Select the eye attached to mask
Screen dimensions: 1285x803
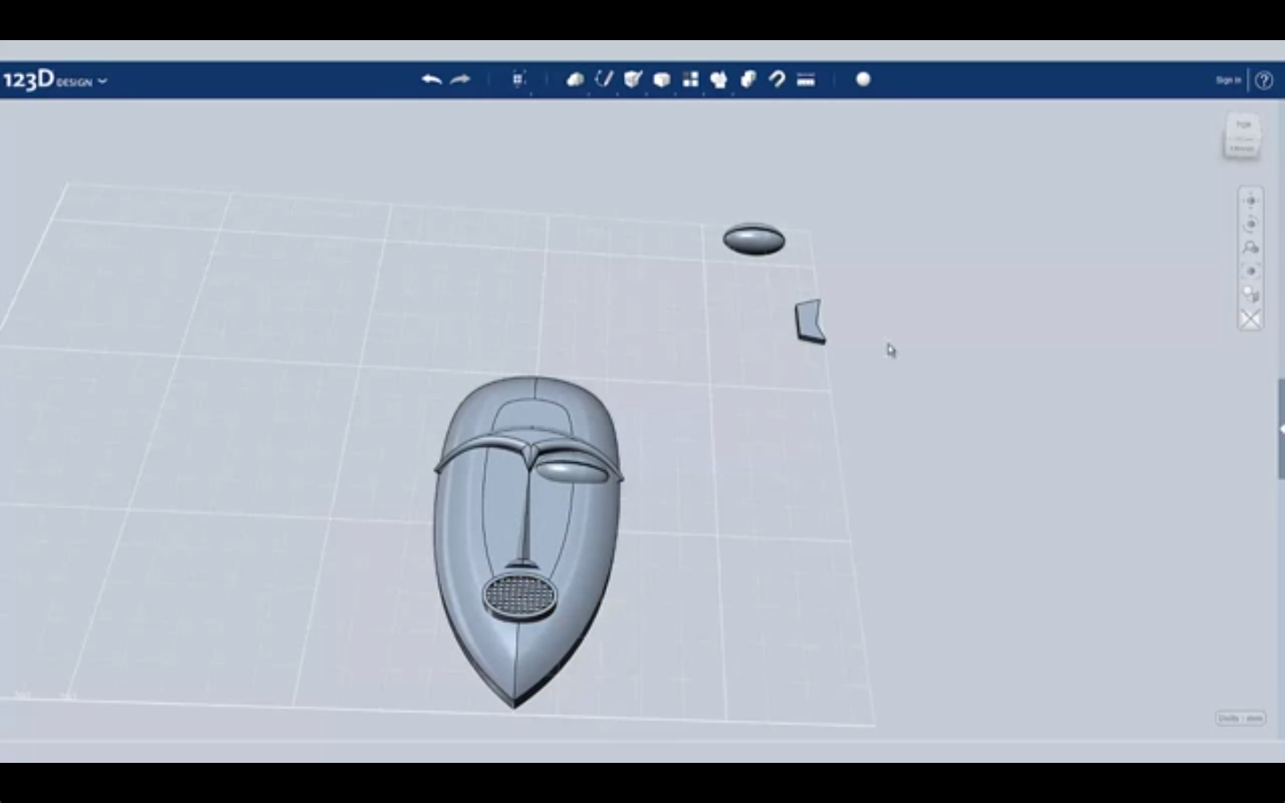(x=571, y=471)
